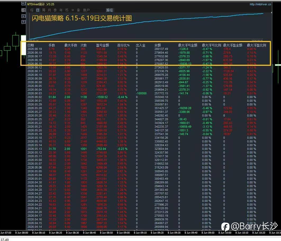Click the loss amount -753.04

pyautogui.click(x=101, y=149)
